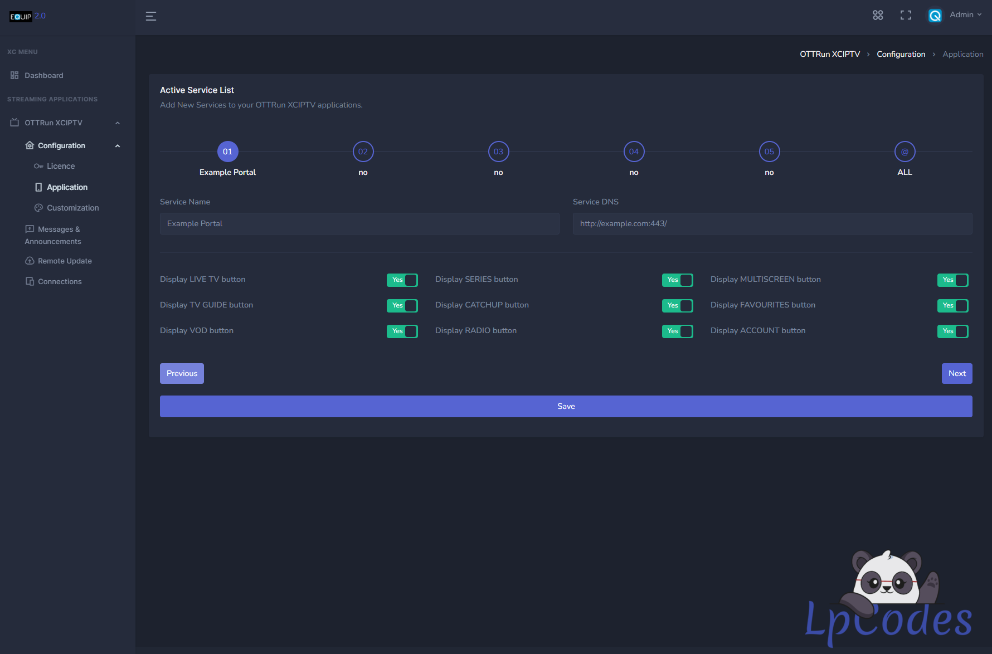Screen dimensions: 992x654
Task: Open Connections in the sidebar
Action: tap(60, 282)
